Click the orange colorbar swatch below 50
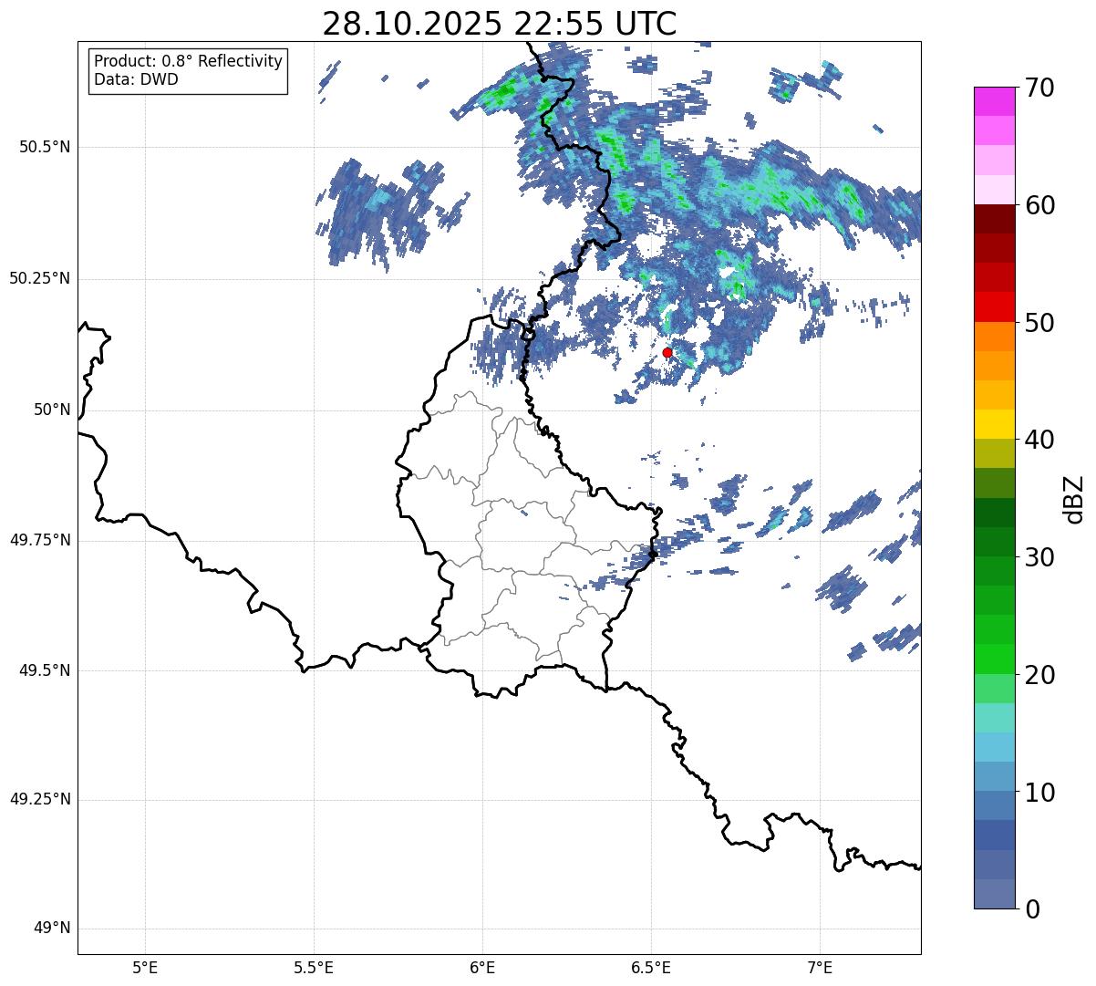Viewport: 1096px width, 986px height. click(x=995, y=337)
